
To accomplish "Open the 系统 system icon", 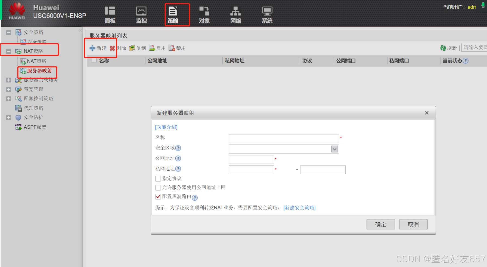I will tap(267, 11).
